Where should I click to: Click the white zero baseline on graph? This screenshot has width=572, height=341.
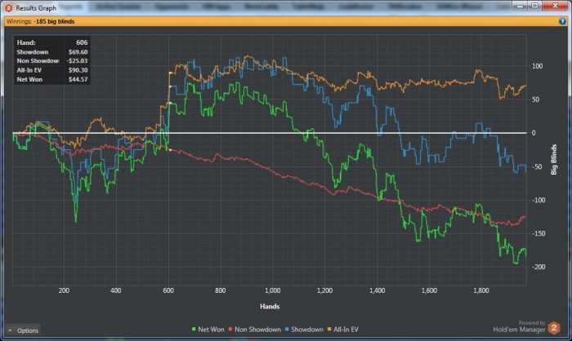pyautogui.click(x=270, y=133)
